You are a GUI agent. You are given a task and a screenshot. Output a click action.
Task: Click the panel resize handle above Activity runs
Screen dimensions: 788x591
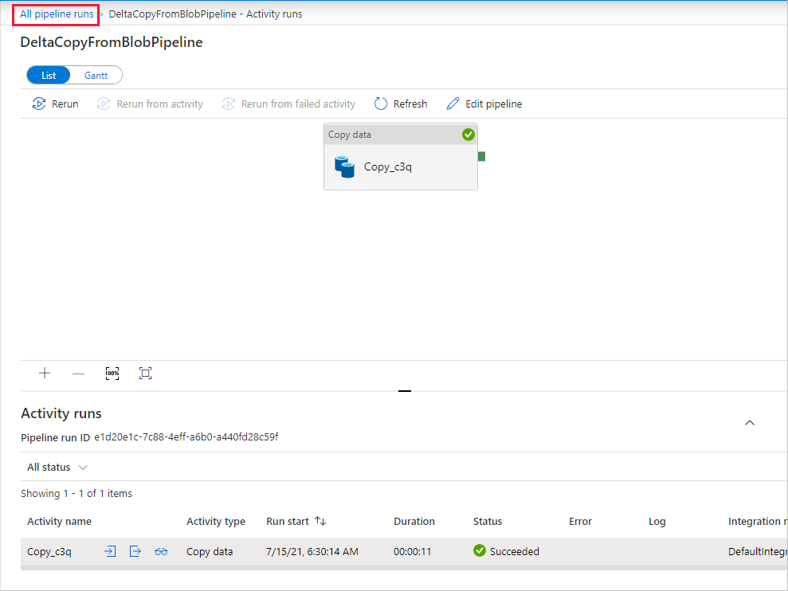pyautogui.click(x=405, y=390)
